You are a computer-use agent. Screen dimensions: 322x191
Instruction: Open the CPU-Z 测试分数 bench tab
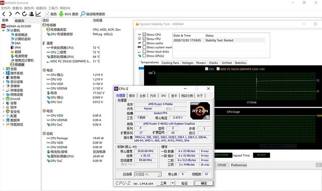click(x=187, y=96)
